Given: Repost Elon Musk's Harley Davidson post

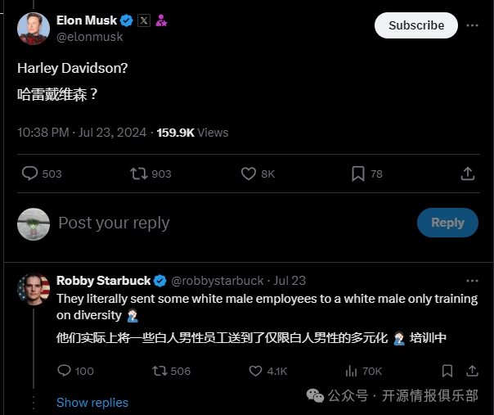Looking at the screenshot, I should [139, 174].
